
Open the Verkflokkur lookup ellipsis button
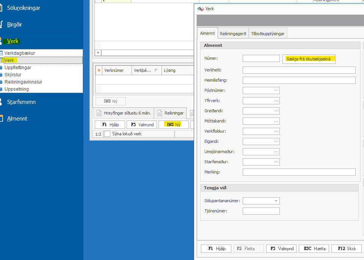[276, 131]
